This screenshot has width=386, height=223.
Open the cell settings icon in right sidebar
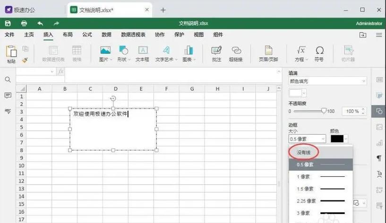point(379,79)
